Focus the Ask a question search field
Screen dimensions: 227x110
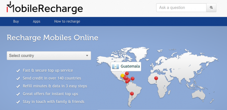point(181,8)
